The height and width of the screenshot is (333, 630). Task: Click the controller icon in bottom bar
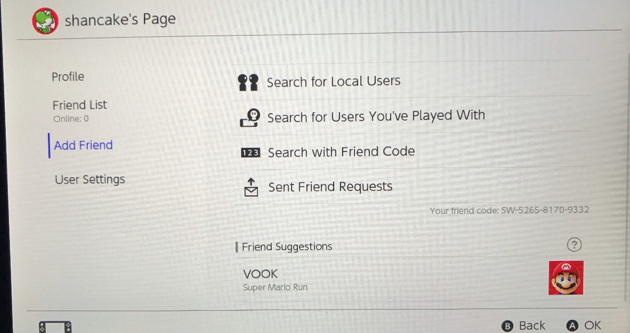(x=55, y=326)
